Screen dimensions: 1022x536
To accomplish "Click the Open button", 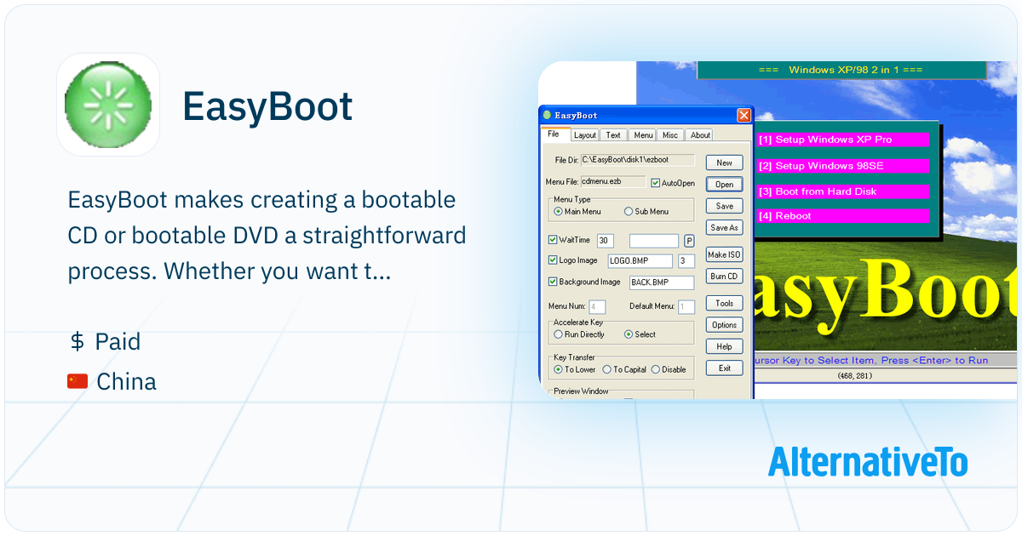I will pos(724,185).
